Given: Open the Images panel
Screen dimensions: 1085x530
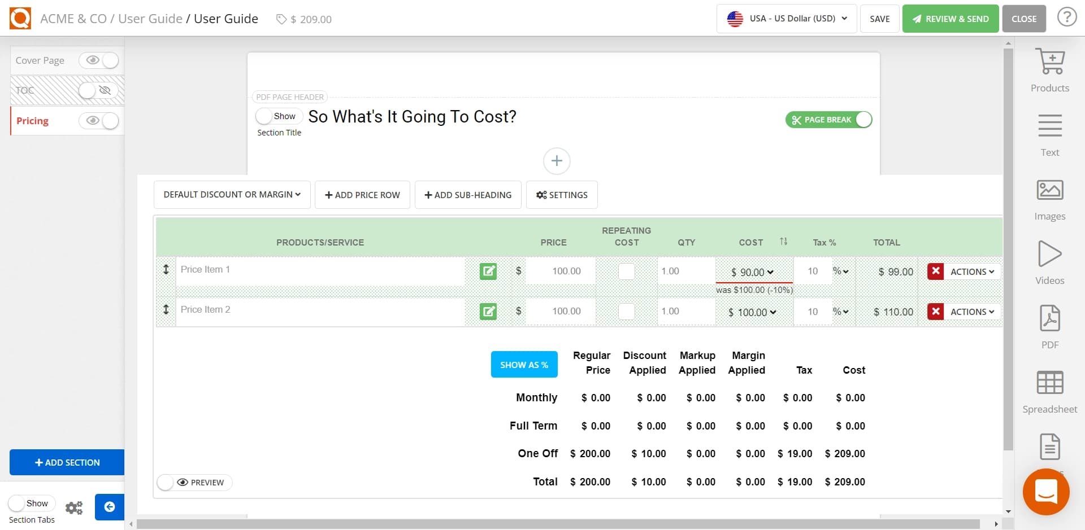Looking at the screenshot, I should point(1049,198).
